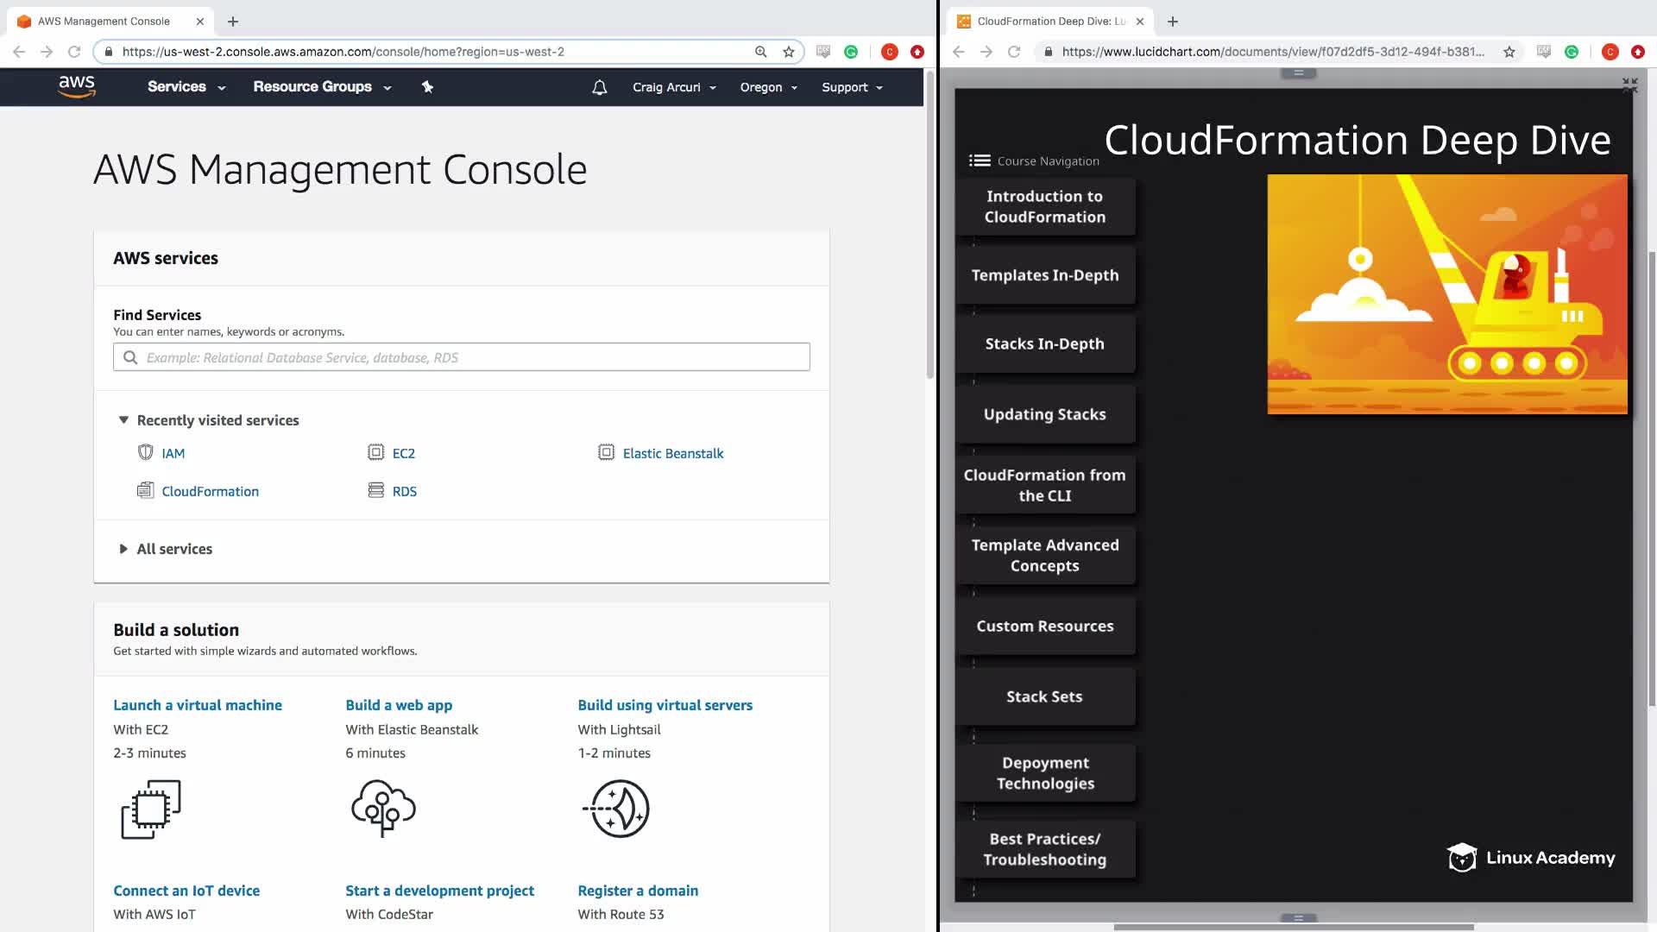The height and width of the screenshot is (932, 1657).
Task: Click the Course Navigation hamburger icon
Action: (x=980, y=161)
